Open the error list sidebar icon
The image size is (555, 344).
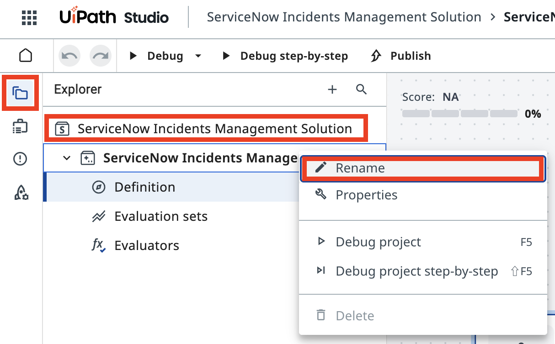(20, 159)
